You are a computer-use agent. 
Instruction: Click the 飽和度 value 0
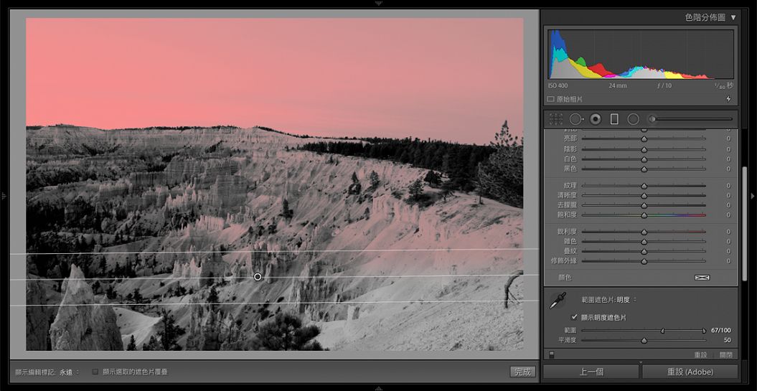click(x=728, y=215)
